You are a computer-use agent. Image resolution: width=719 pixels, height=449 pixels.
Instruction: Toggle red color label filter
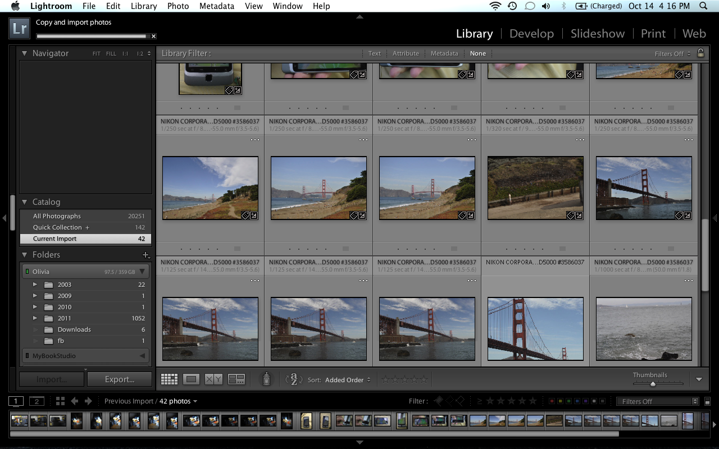point(552,401)
